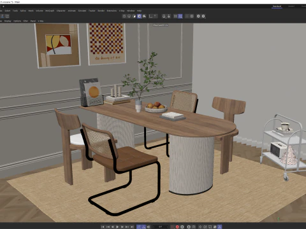Viewport: 306px width, 229px height.
Task: Step back one frame
Action: point(113,227)
